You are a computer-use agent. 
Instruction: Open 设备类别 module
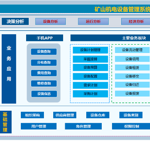click(131, 115)
